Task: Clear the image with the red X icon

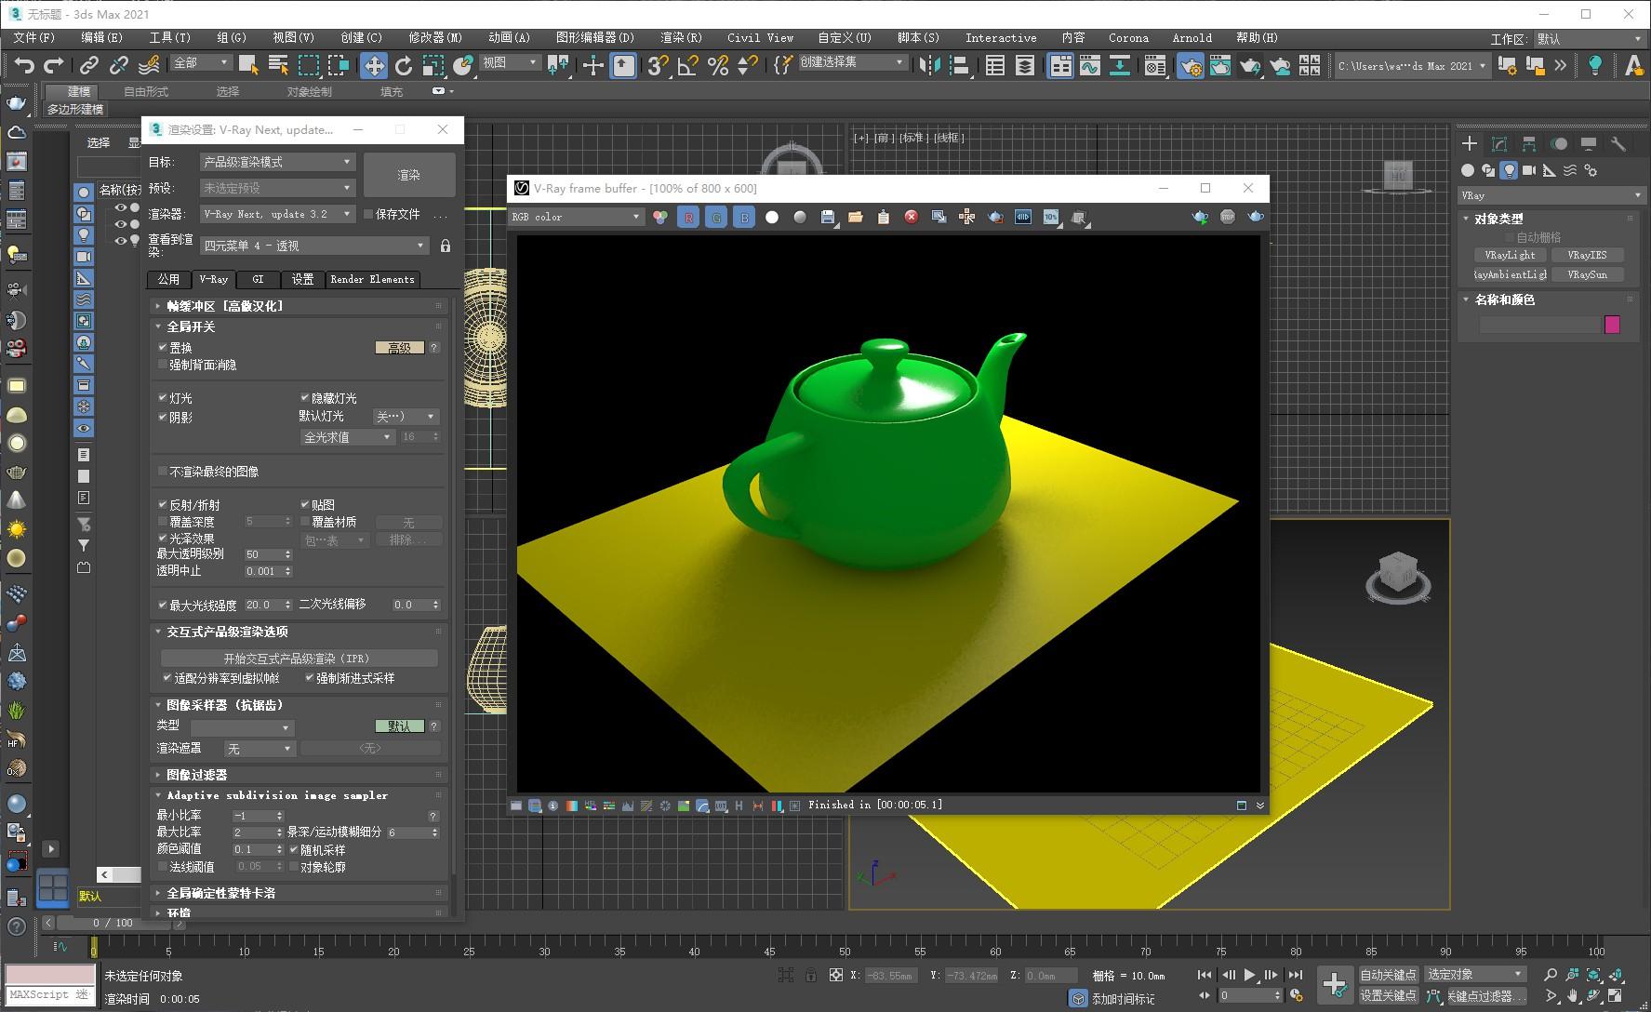Action: click(911, 217)
